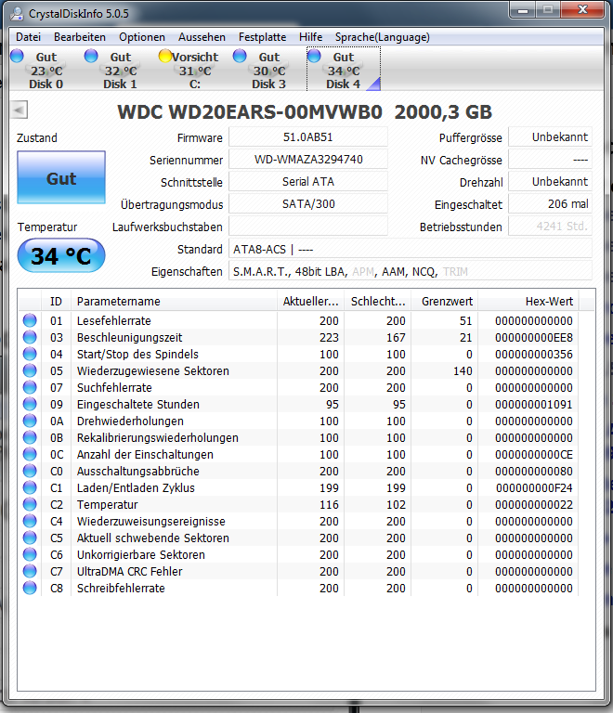Click status orb of UltraDMA CRC Fehler
Viewport: 613px width, 713px height.
[x=30, y=571]
